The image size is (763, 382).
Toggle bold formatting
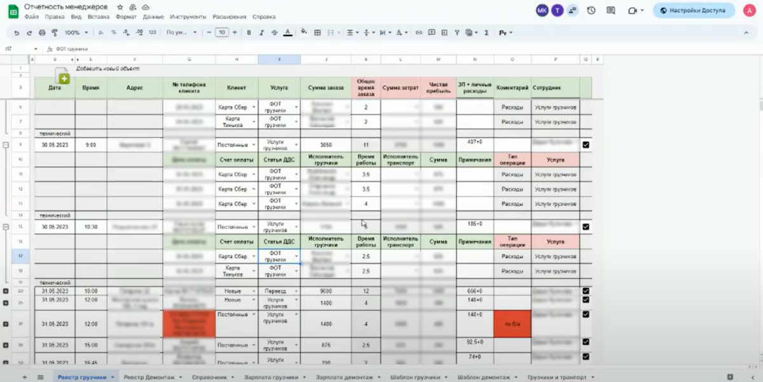(249, 32)
